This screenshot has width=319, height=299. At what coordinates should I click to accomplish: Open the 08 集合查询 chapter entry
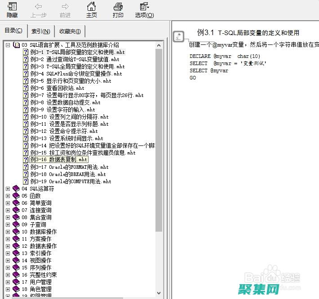pyautogui.click(x=40, y=217)
